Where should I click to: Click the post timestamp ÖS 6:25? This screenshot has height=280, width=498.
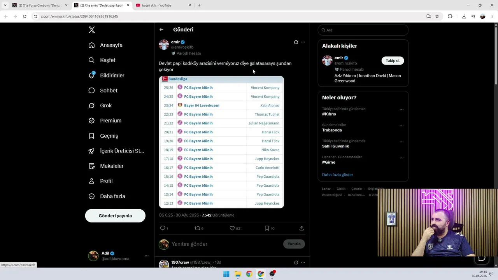pyautogui.click(x=179, y=215)
